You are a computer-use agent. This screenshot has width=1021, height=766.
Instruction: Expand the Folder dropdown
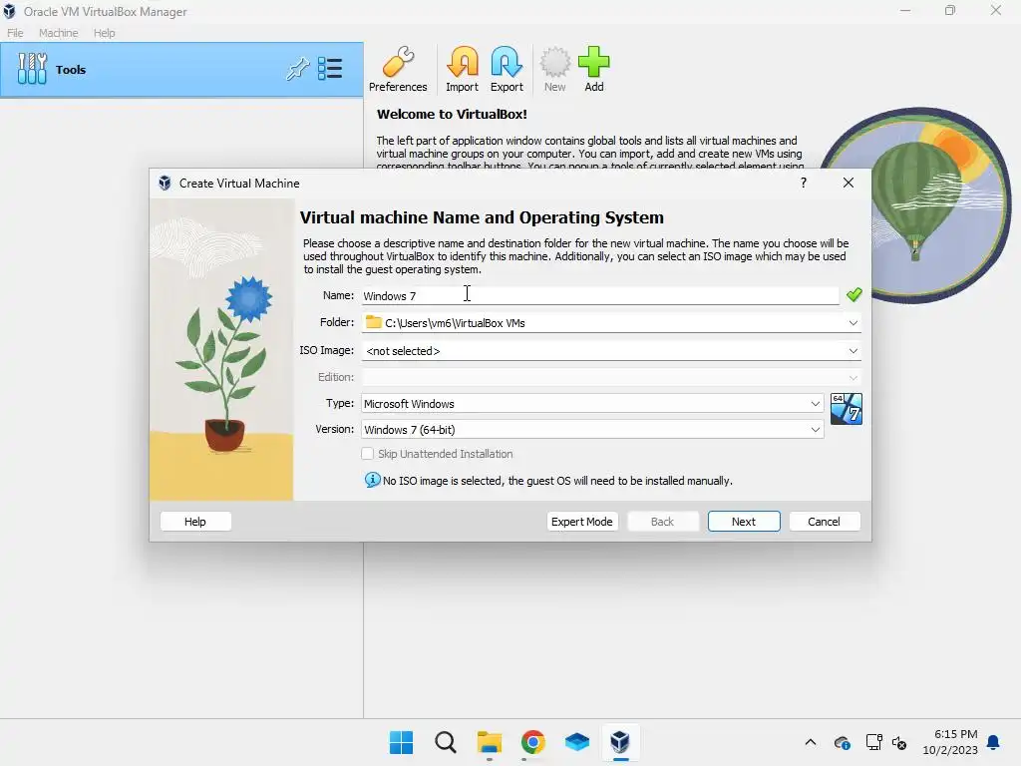coord(852,322)
